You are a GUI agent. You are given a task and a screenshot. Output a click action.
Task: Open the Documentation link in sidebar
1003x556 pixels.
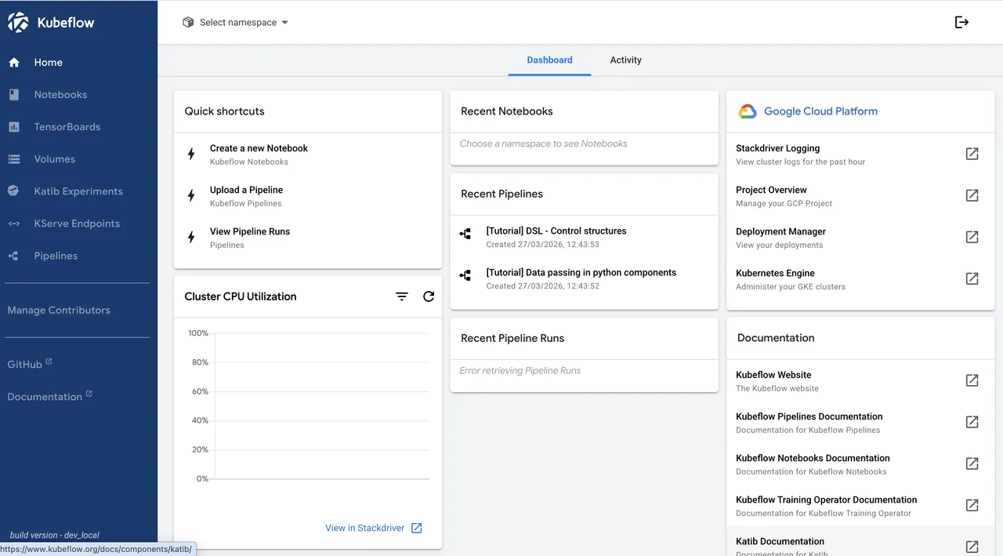click(49, 396)
